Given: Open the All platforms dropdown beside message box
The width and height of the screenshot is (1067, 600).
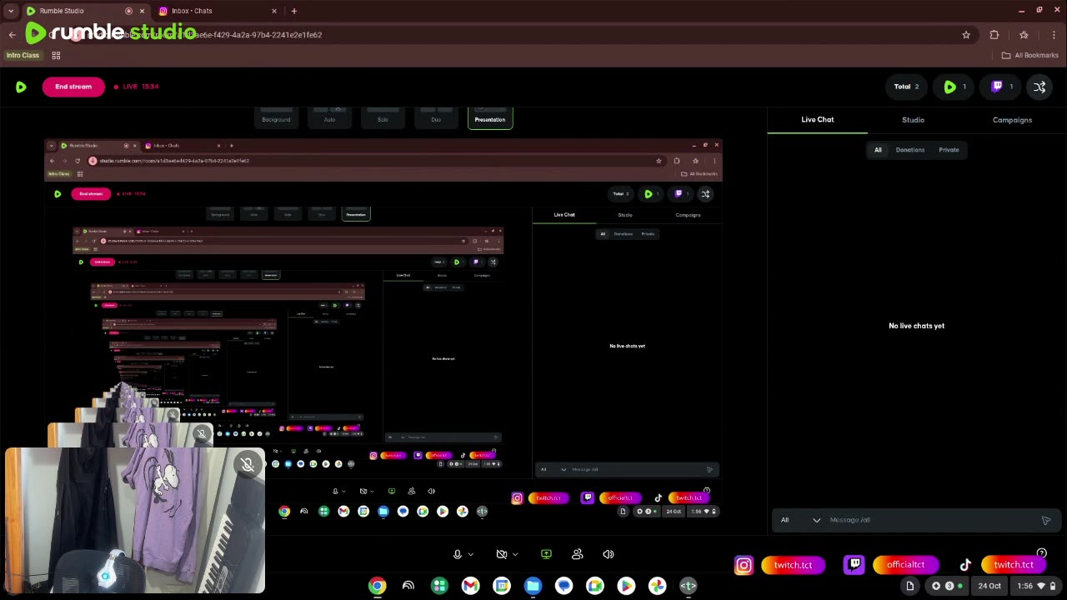Looking at the screenshot, I should click(799, 520).
